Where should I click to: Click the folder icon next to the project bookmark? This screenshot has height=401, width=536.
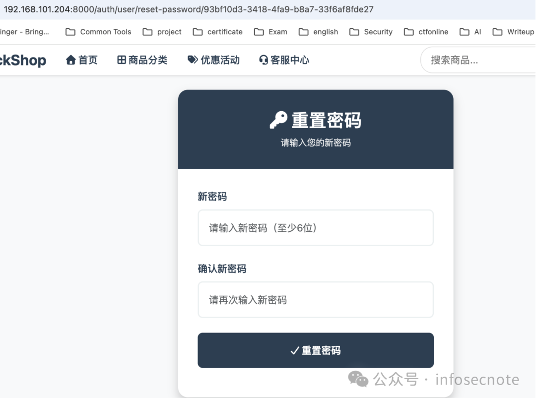pyautogui.click(x=147, y=31)
